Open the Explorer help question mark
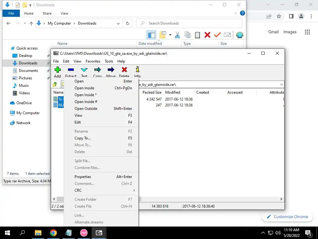This screenshot has width=318, height=239. pos(242,13)
